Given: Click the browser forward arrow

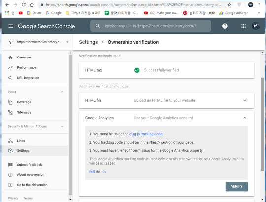Looking at the screenshot, I should tap(15, 5).
